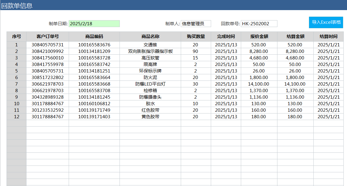
Task: Click settlement amount 1,370.00 in 结算金额 column
Action: coord(295,90)
